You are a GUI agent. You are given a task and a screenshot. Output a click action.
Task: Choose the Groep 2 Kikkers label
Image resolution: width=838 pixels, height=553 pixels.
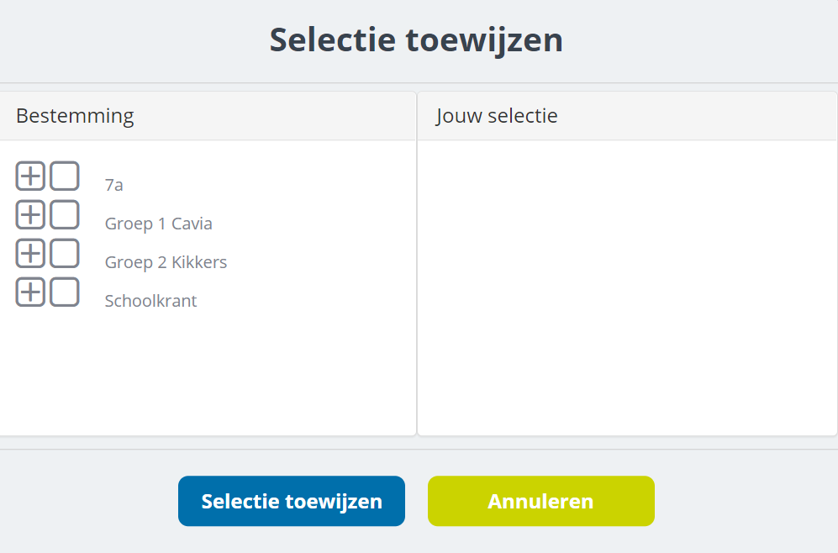(166, 262)
